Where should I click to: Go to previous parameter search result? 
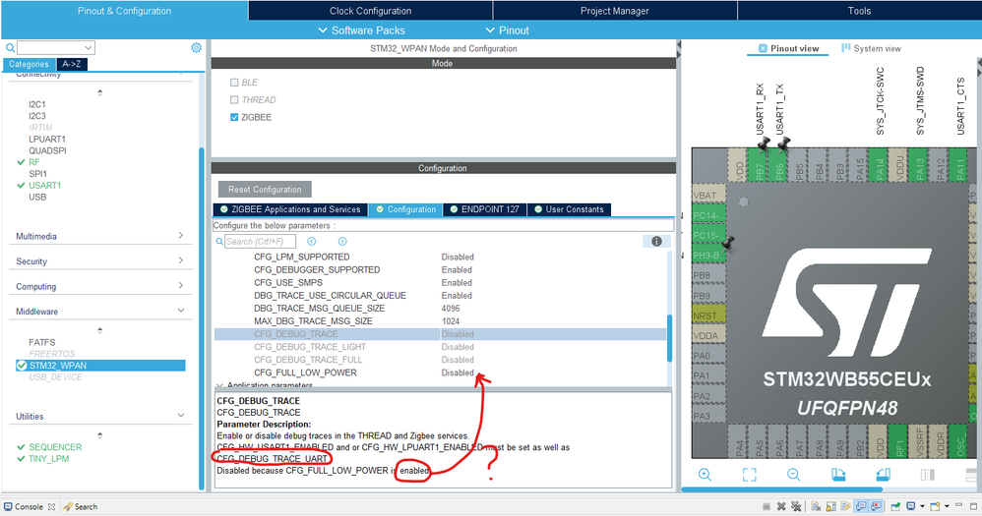coord(311,242)
